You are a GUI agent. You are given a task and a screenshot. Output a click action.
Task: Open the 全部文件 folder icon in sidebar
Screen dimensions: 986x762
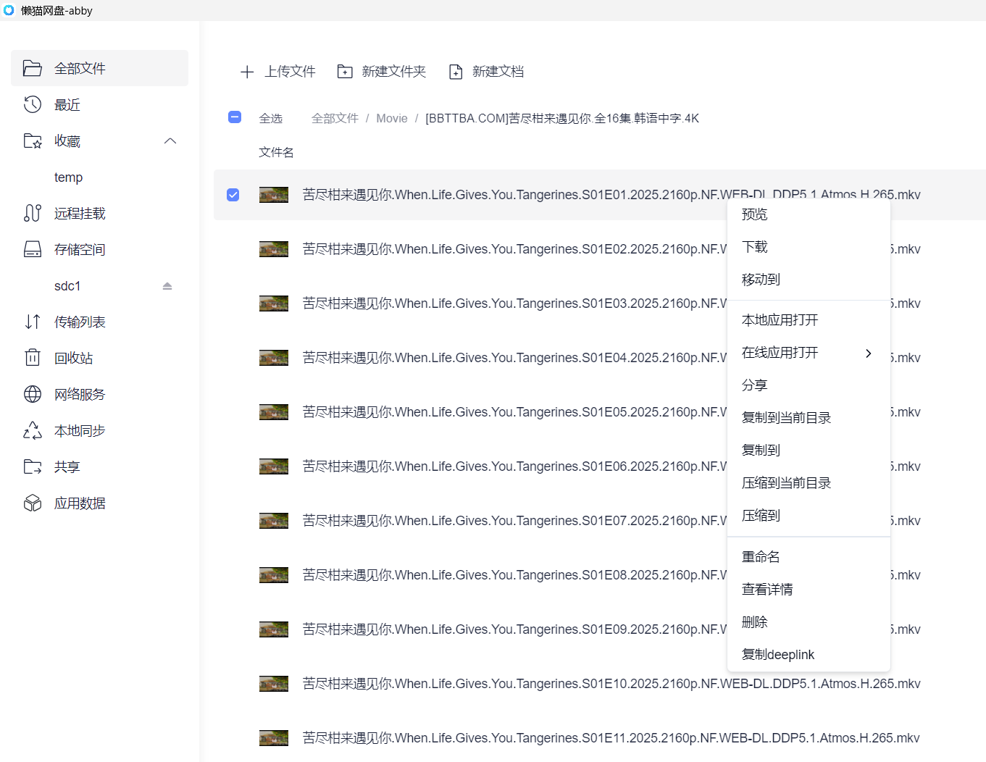coord(33,68)
